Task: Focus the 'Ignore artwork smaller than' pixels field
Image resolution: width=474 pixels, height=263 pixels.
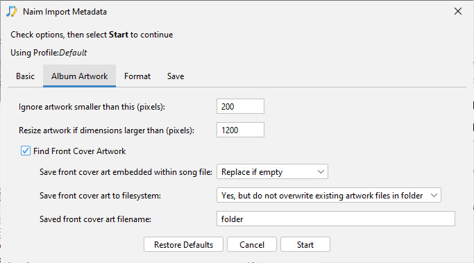Action: 240,106
